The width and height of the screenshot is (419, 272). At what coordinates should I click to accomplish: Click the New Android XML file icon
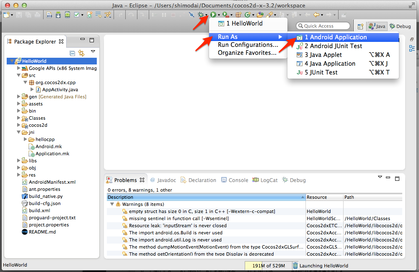point(90,15)
